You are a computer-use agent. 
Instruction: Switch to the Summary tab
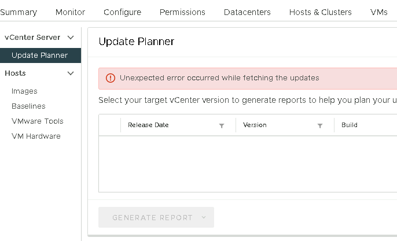[x=19, y=12]
